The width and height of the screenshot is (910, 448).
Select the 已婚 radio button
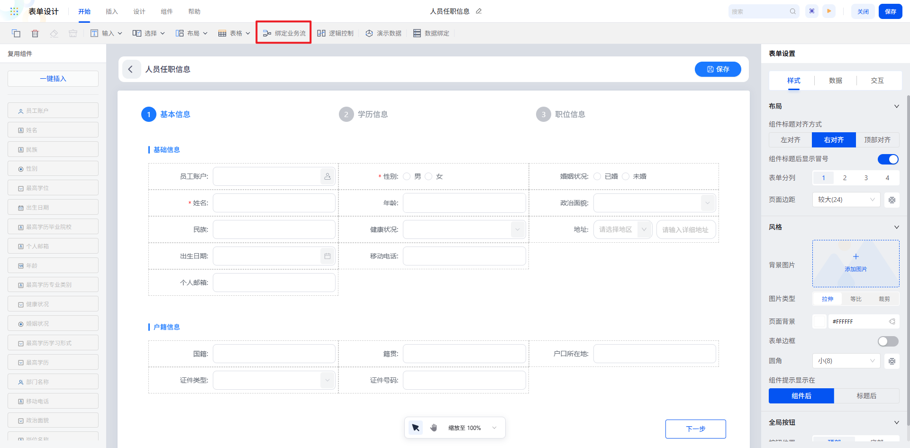point(597,176)
